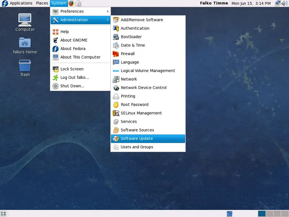
Task: Close the System menu in panel
Action: [59, 3]
